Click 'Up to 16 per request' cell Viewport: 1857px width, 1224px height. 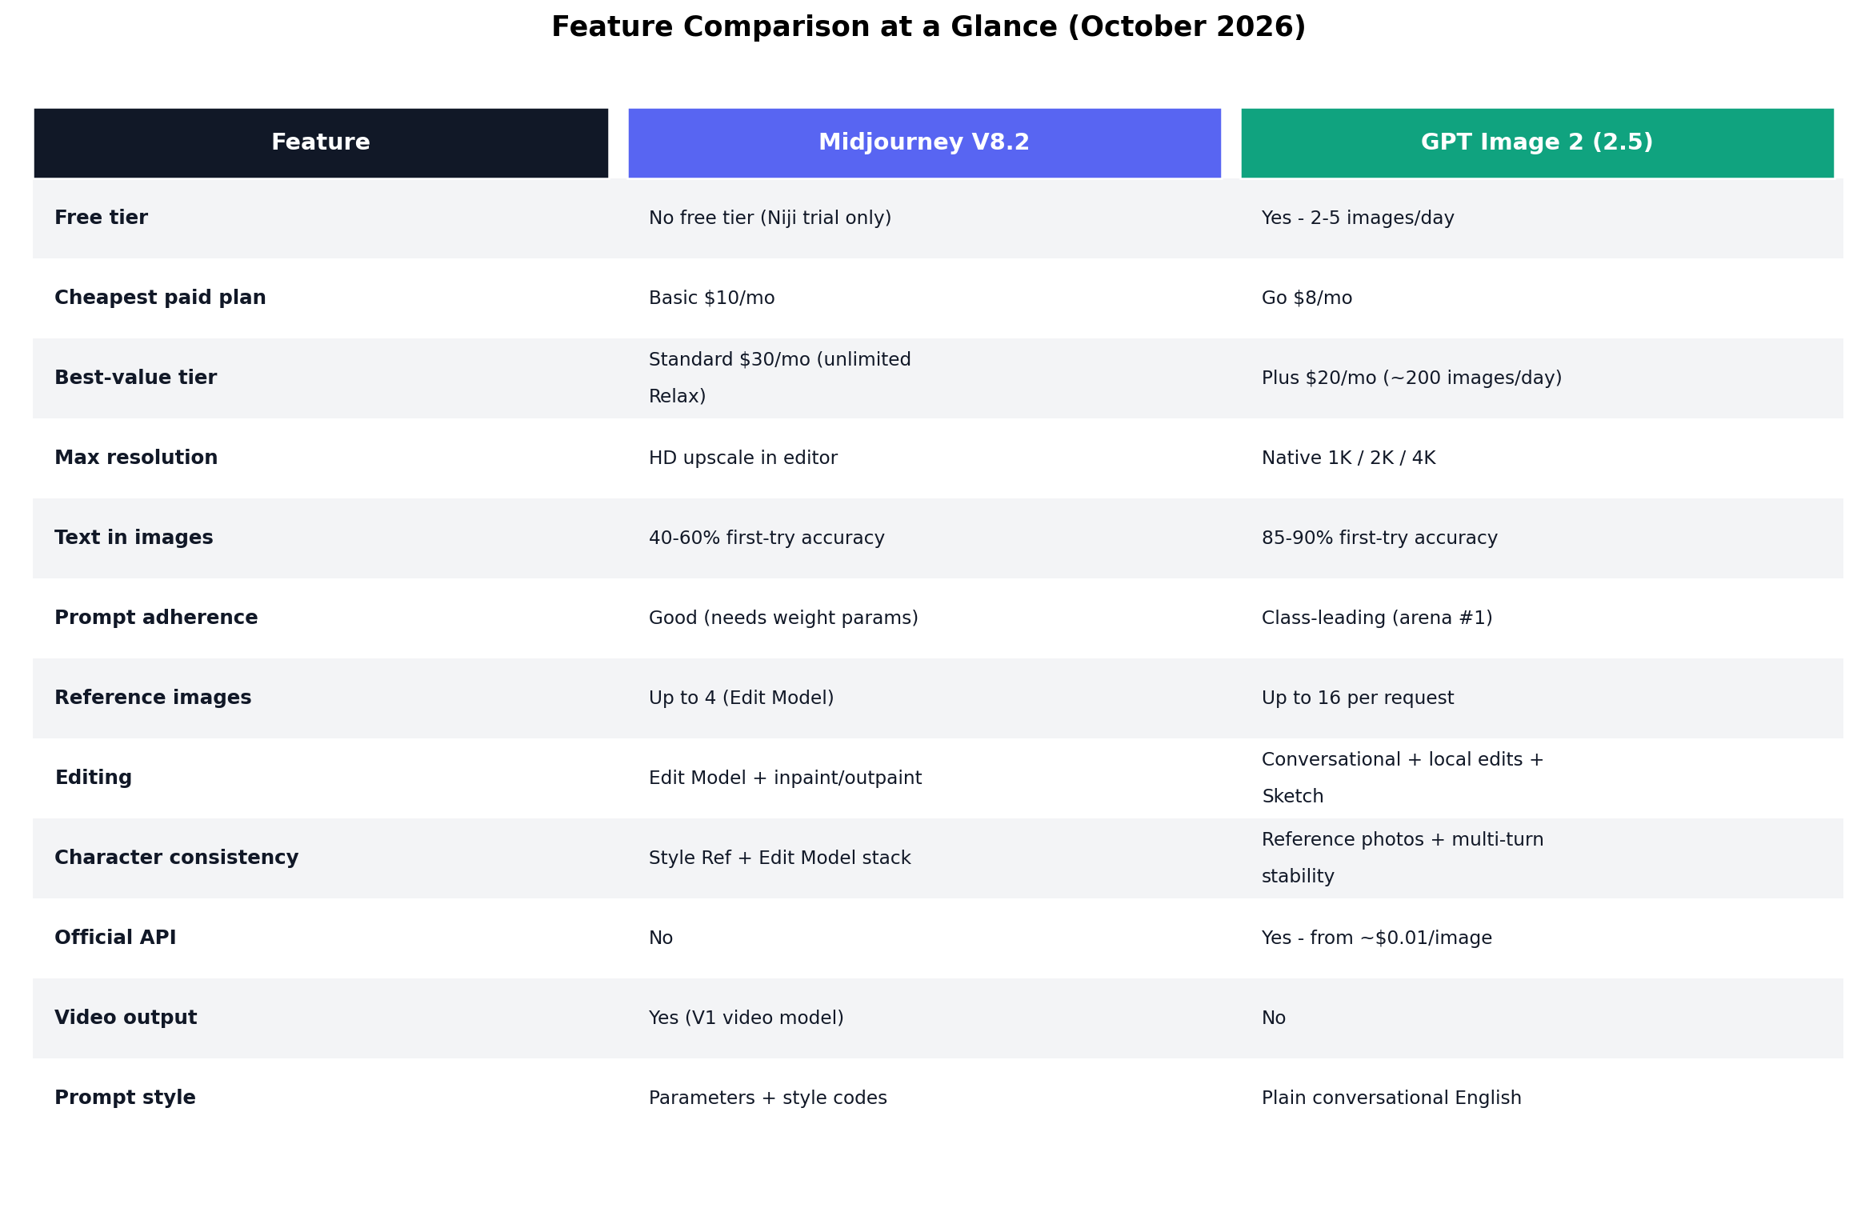point(1358,698)
